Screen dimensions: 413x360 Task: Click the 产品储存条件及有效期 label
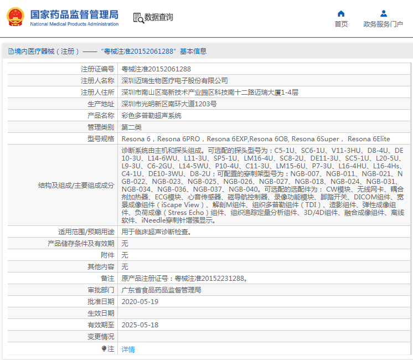point(81,244)
